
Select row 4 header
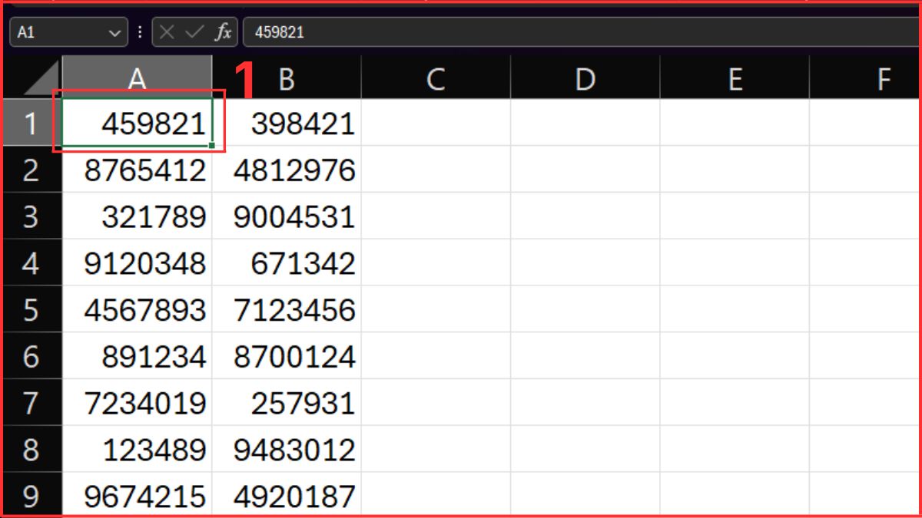pos(32,262)
